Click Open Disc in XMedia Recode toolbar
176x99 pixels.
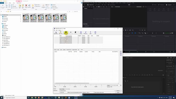click(56, 33)
